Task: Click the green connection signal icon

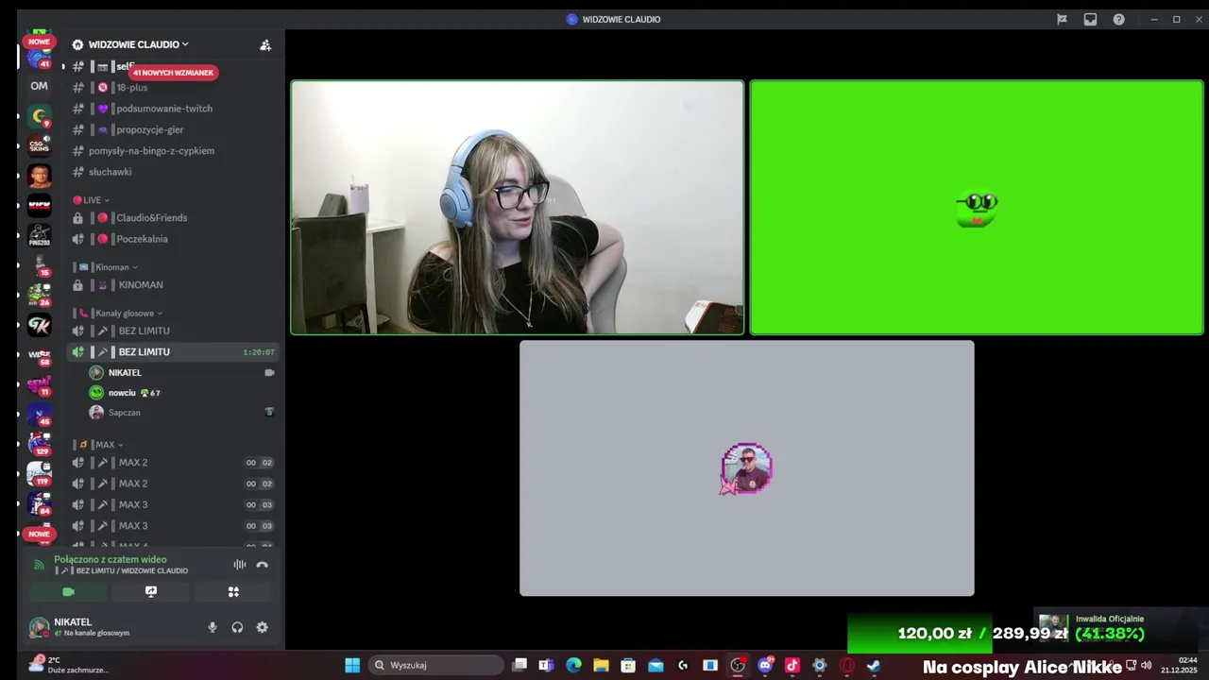Action: pos(39,565)
